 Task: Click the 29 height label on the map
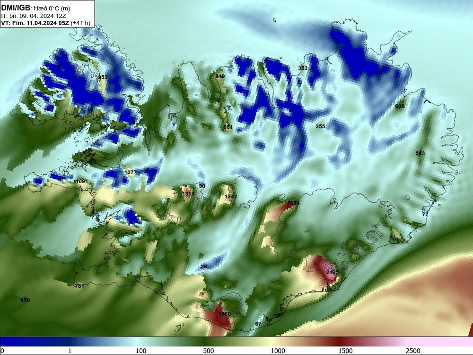(x=204, y=266)
